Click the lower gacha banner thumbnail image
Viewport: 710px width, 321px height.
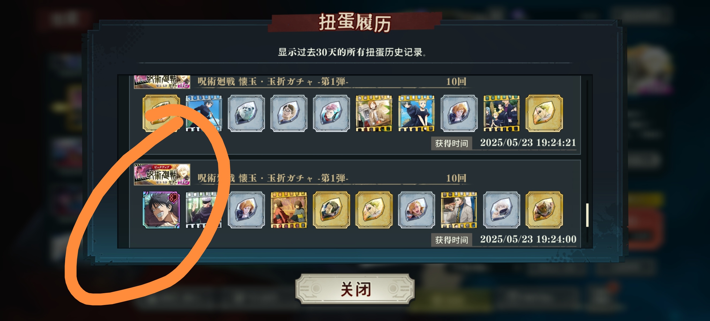pos(162,174)
